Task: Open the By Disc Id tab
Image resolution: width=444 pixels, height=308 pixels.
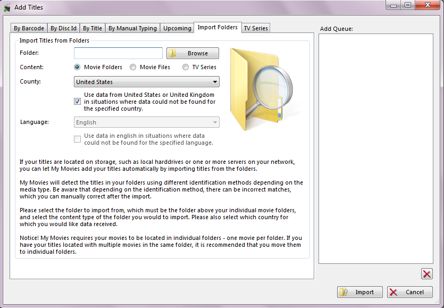Action: coord(63,28)
